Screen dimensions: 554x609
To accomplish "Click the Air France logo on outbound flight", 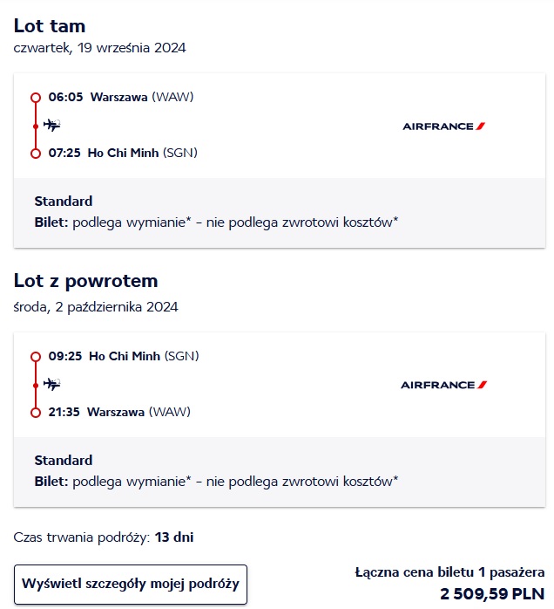I will [x=444, y=126].
